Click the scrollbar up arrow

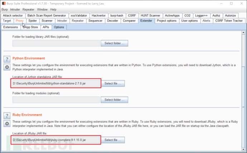pyautogui.click(x=243, y=32)
